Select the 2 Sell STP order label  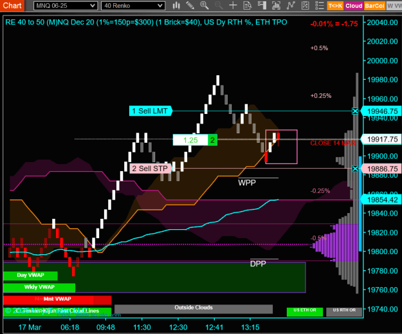(x=151, y=169)
